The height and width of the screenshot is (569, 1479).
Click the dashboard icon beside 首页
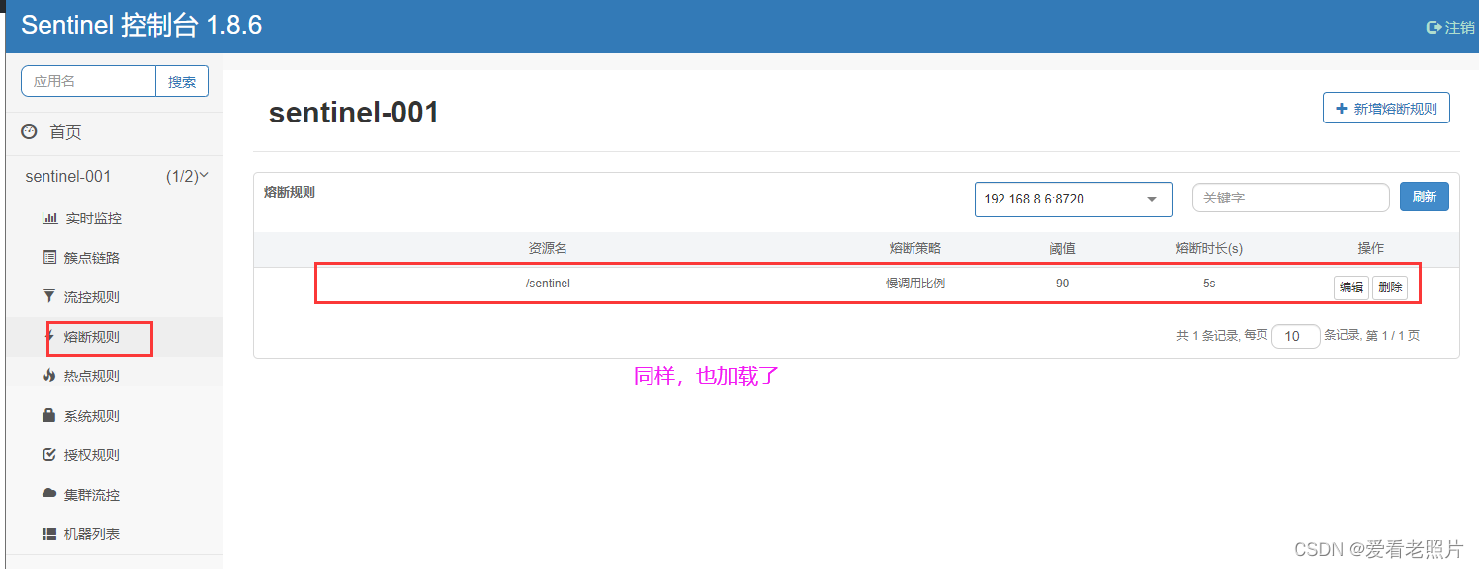pos(29,131)
